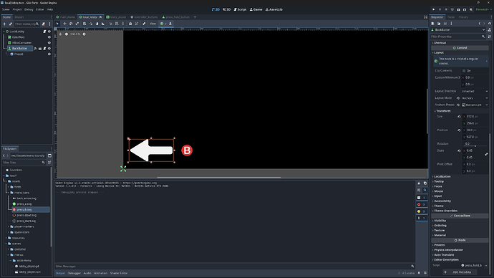This screenshot has width=494, height=278.
Task: Click the Add Metadata button
Action: coord(460,272)
